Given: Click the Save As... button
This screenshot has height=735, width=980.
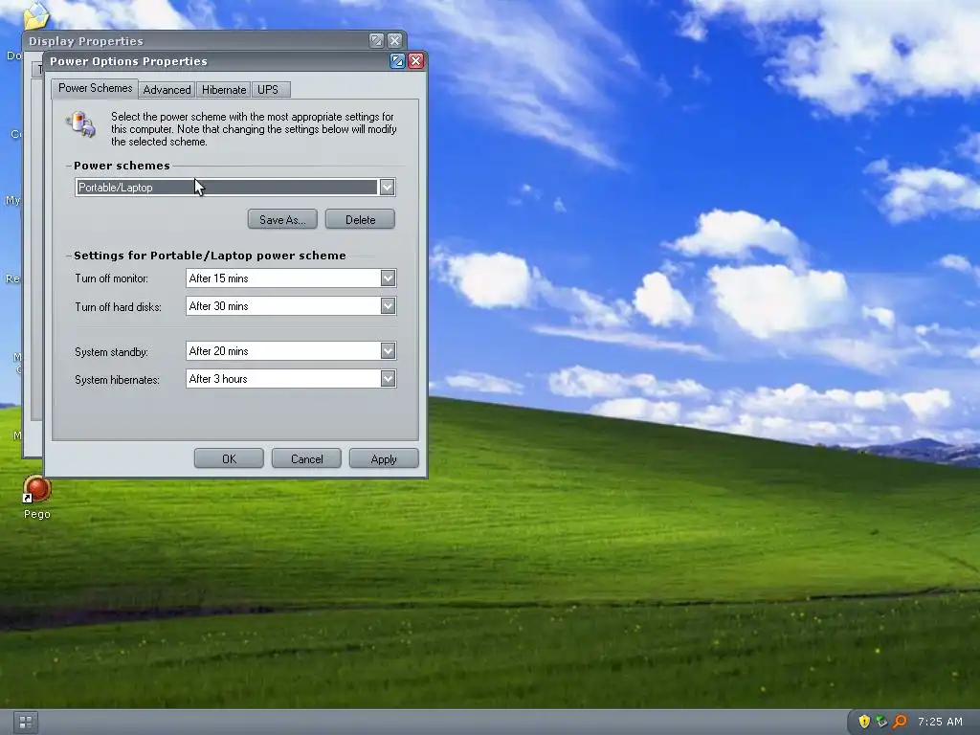Looking at the screenshot, I should [282, 219].
